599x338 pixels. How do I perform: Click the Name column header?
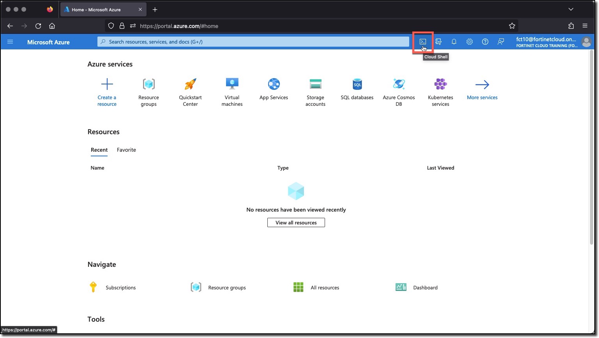(x=97, y=168)
